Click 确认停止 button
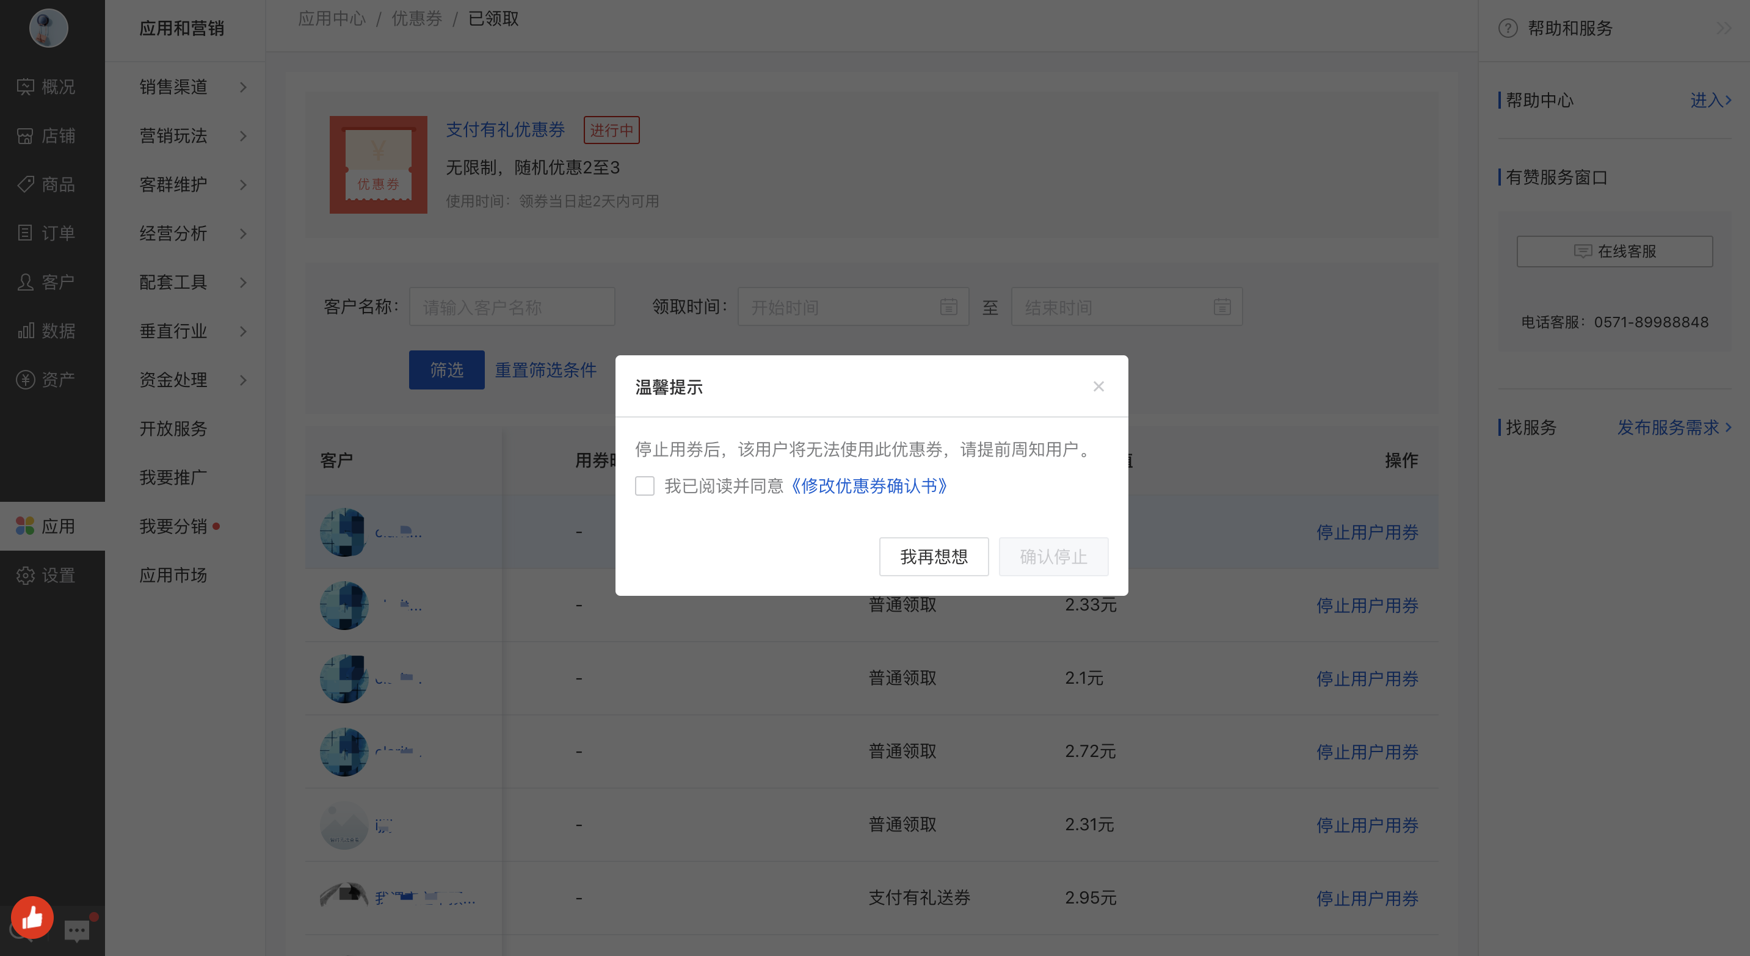 1053,556
